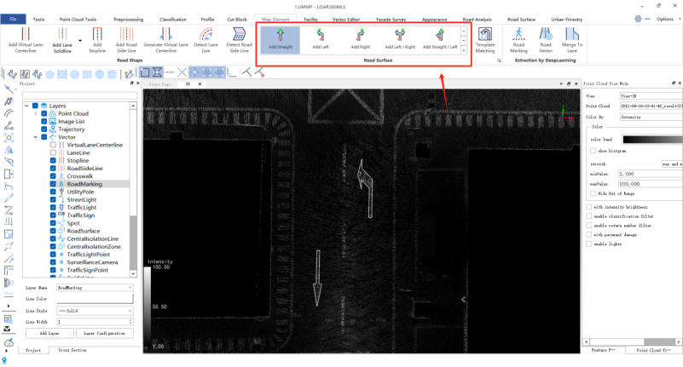
Task: Uncheck the Point Cloud layer checkbox
Action: (x=44, y=113)
